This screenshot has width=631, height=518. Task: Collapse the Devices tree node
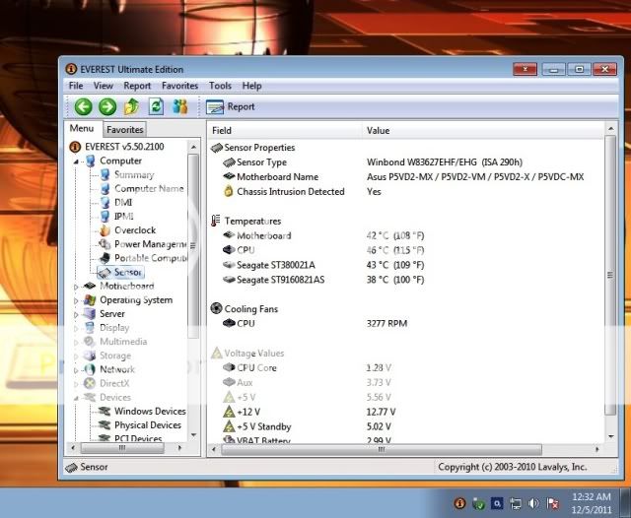[x=76, y=398]
